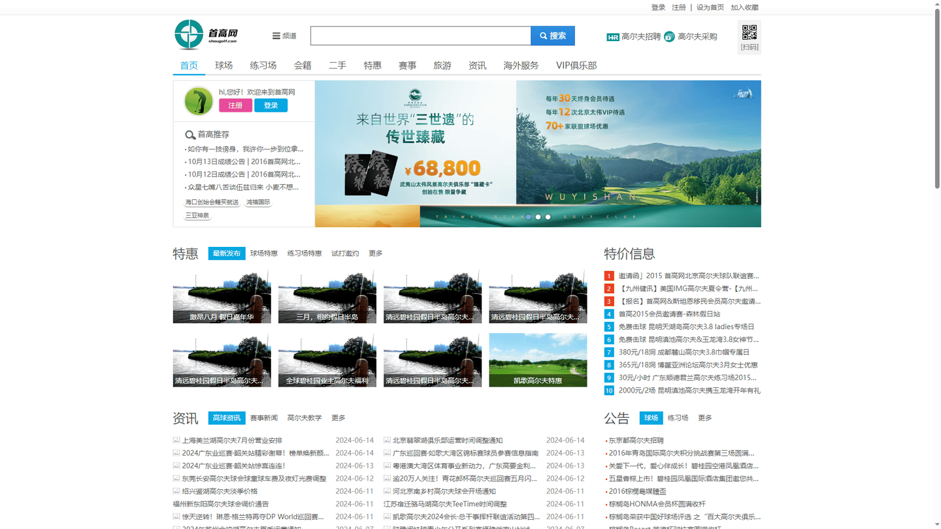Select 练习场 tab under 公告
The height and width of the screenshot is (529, 941).
click(678, 418)
